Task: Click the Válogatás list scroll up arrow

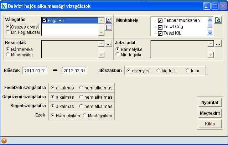Action: (102, 21)
